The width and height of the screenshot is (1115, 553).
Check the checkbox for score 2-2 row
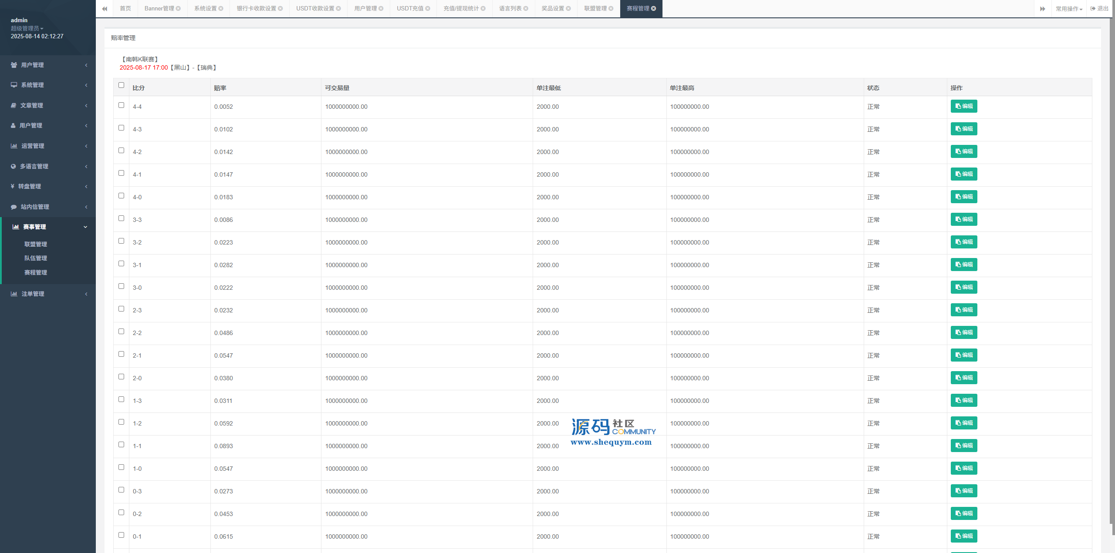coord(121,332)
